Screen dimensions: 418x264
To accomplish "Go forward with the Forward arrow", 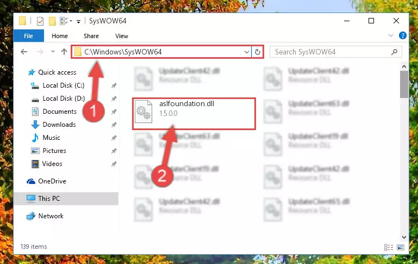I will [40, 52].
